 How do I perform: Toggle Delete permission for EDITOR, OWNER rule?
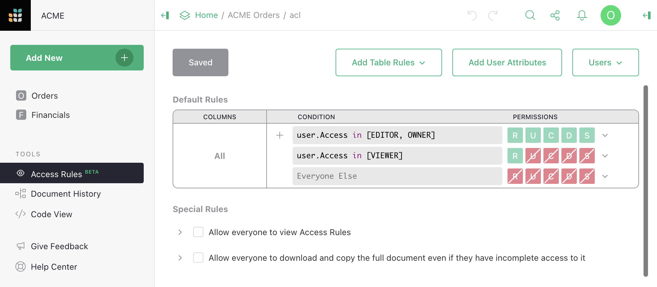point(569,135)
